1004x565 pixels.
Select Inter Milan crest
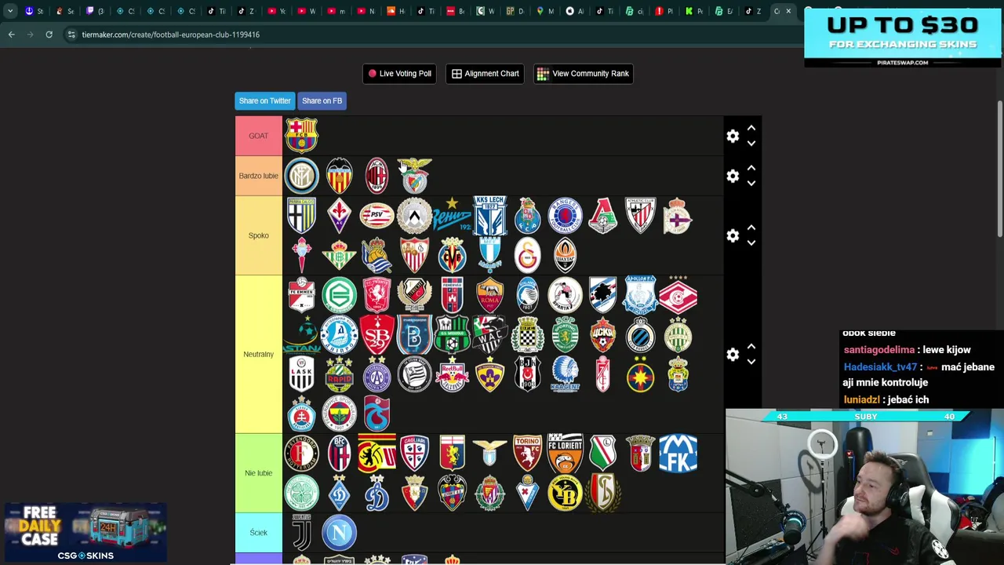[301, 176]
